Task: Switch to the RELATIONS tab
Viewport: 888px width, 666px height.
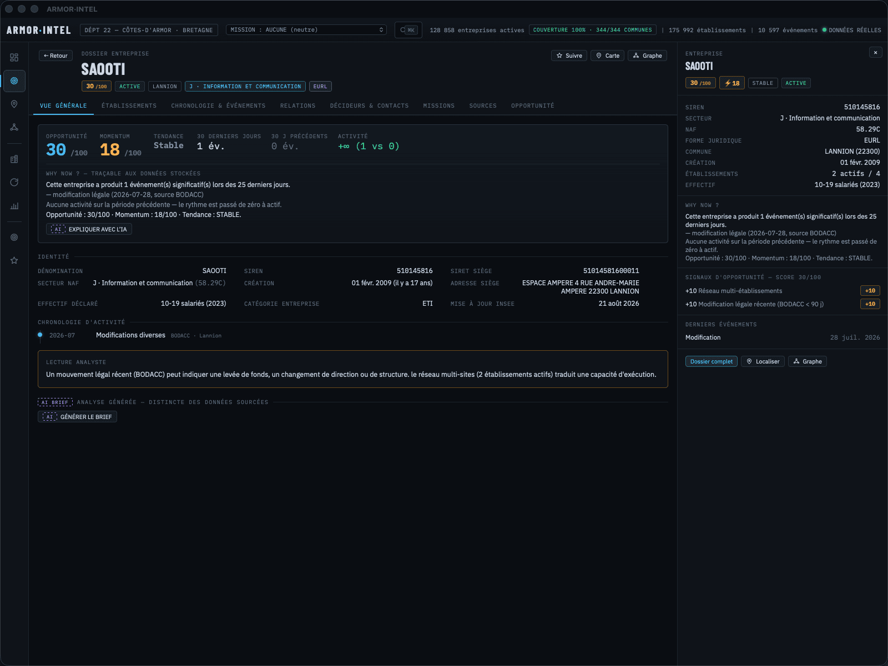Action: (x=297, y=105)
